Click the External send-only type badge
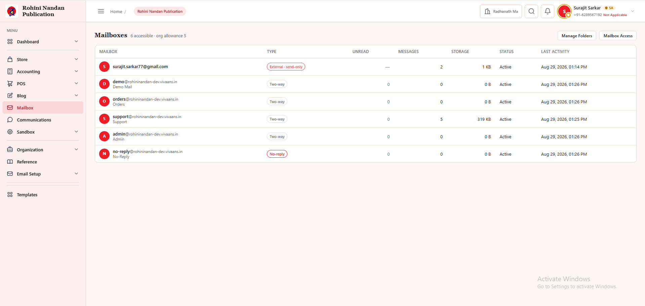Screen dimensions: 645x306 (x=286, y=67)
